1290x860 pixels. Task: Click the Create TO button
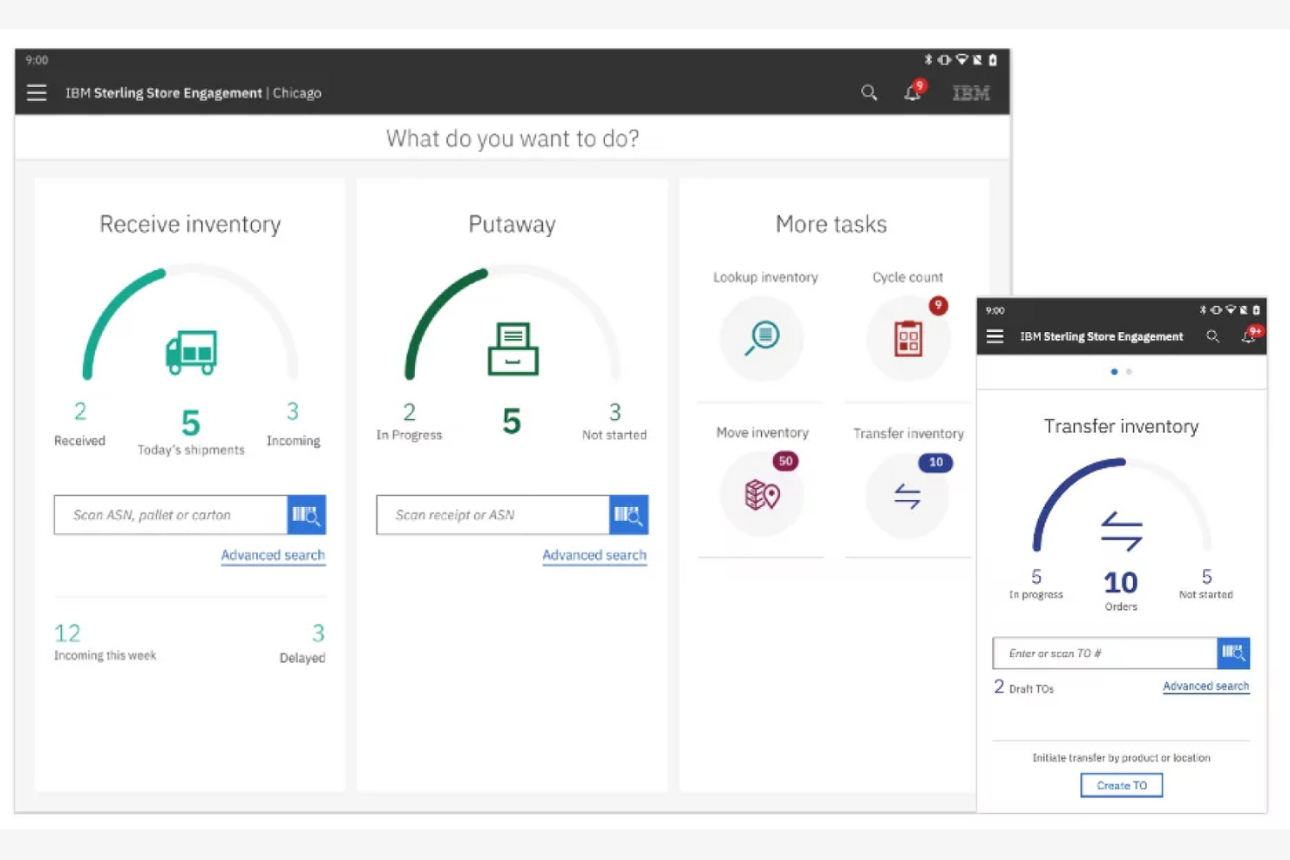(1121, 784)
